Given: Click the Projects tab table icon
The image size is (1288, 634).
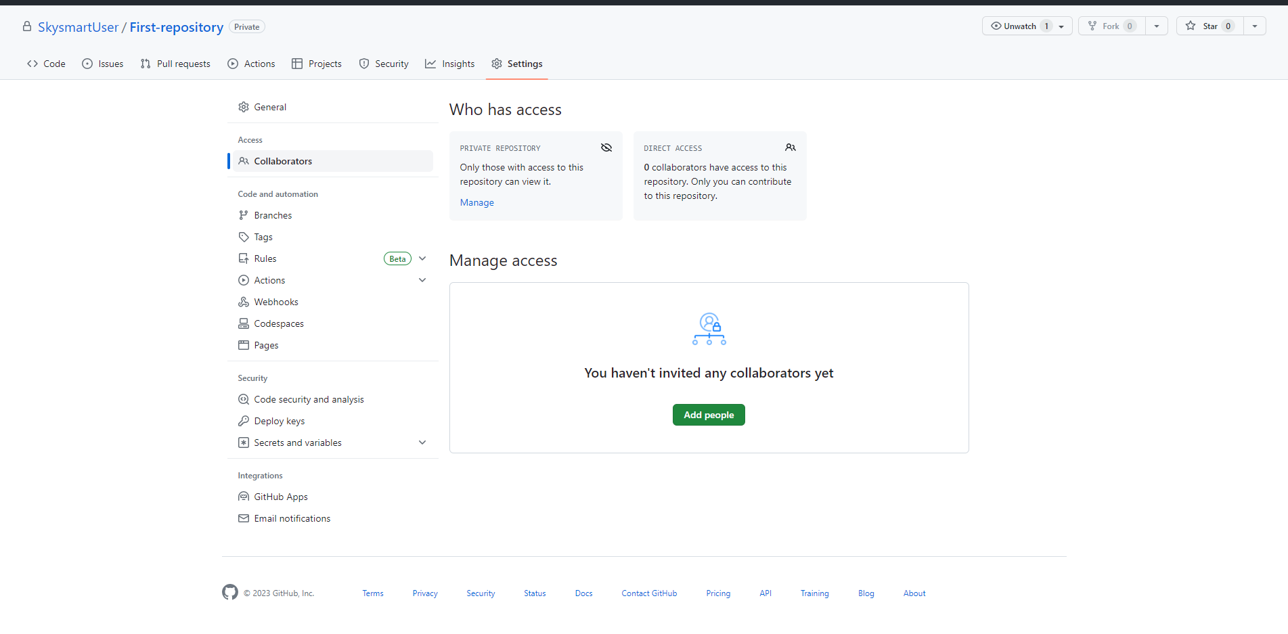Looking at the screenshot, I should pos(297,64).
